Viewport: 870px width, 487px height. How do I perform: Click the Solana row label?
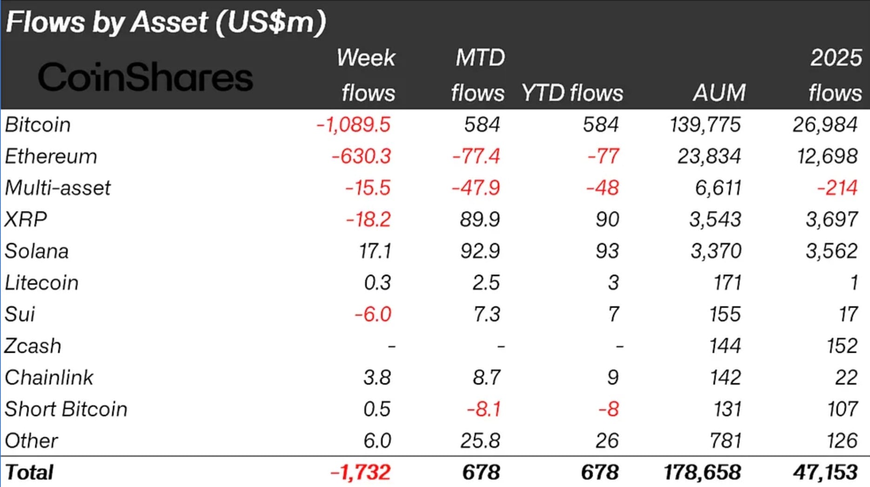(37, 251)
